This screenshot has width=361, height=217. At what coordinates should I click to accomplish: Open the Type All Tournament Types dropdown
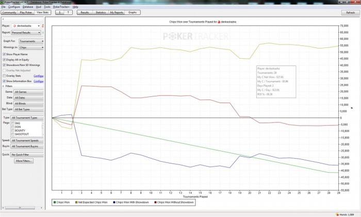click(x=27, y=118)
